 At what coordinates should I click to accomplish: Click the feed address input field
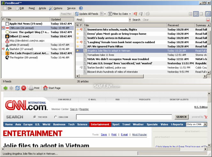click(x=31, y=14)
